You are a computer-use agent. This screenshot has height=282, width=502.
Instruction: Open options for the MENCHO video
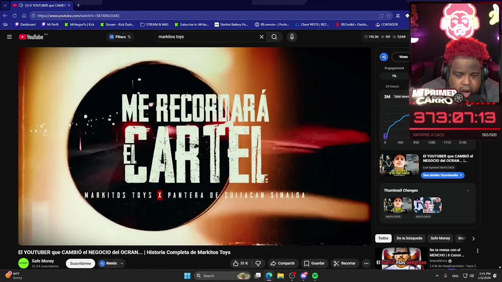click(477, 251)
